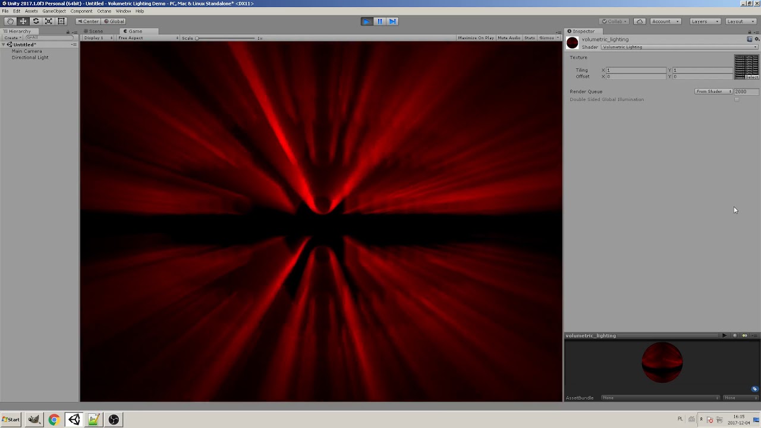Toggle the Hierarchy panel lock icon
The height and width of the screenshot is (428, 761).
67,32
